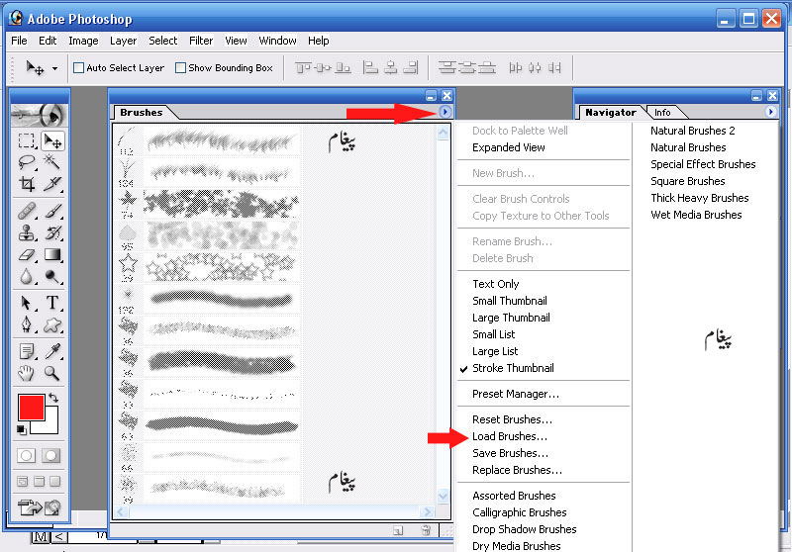The width and height of the screenshot is (792, 552).
Task: Select the Notes tool
Action: [x=27, y=351]
